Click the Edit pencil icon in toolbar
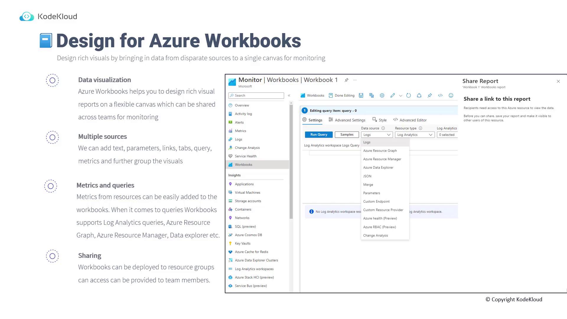The image size is (567, 319). point(392,95)
